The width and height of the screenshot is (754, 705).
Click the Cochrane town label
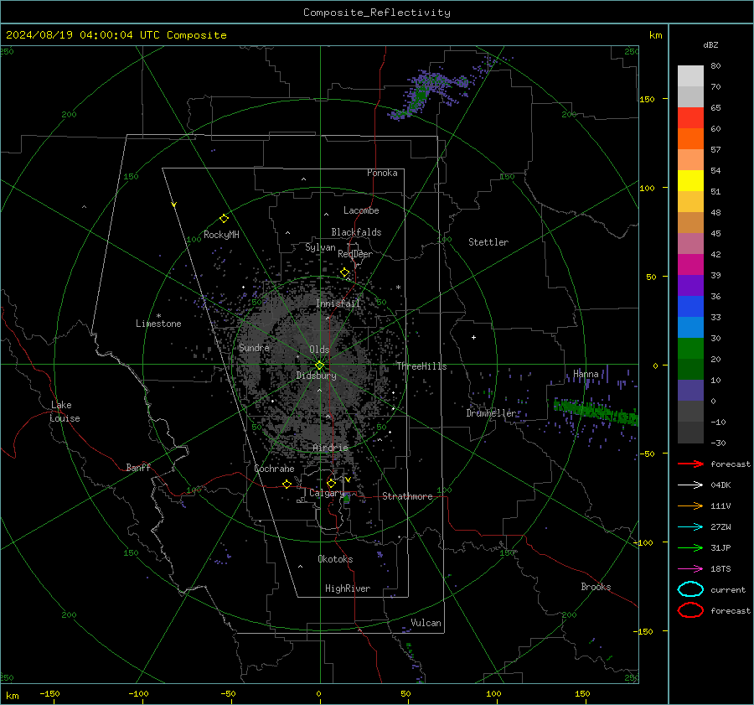(274, 469)
